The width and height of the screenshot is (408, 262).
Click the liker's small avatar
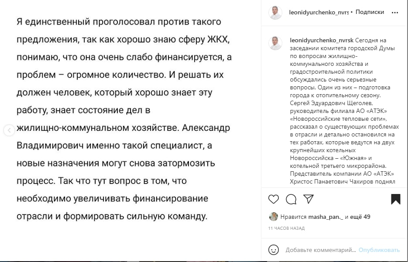274,217
